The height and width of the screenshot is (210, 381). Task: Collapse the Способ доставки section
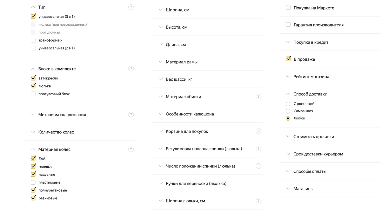point(330,94)
